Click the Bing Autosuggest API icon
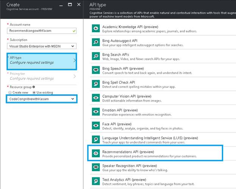The height and width of the screenshot is (189, 236). pyautogui.click(x=96, y=42)
